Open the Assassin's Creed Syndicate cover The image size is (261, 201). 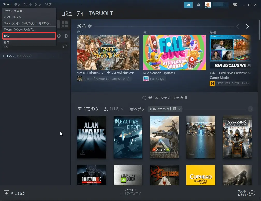click(237, 137)
